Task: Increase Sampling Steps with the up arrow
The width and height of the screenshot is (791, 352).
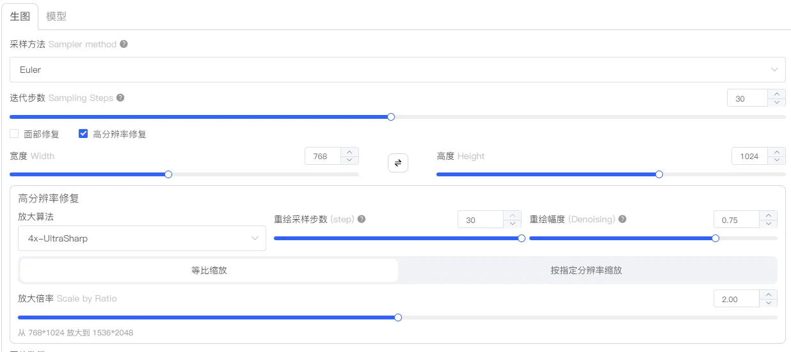Action: (776, 94)
